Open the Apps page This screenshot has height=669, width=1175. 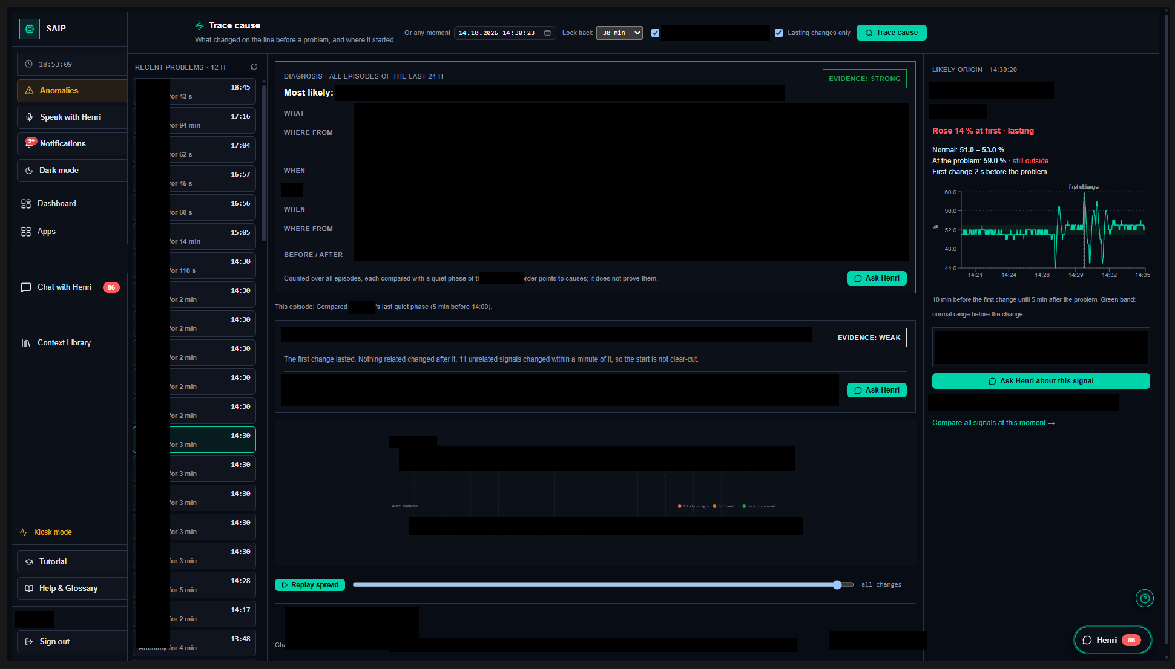[x=46, y=232]
